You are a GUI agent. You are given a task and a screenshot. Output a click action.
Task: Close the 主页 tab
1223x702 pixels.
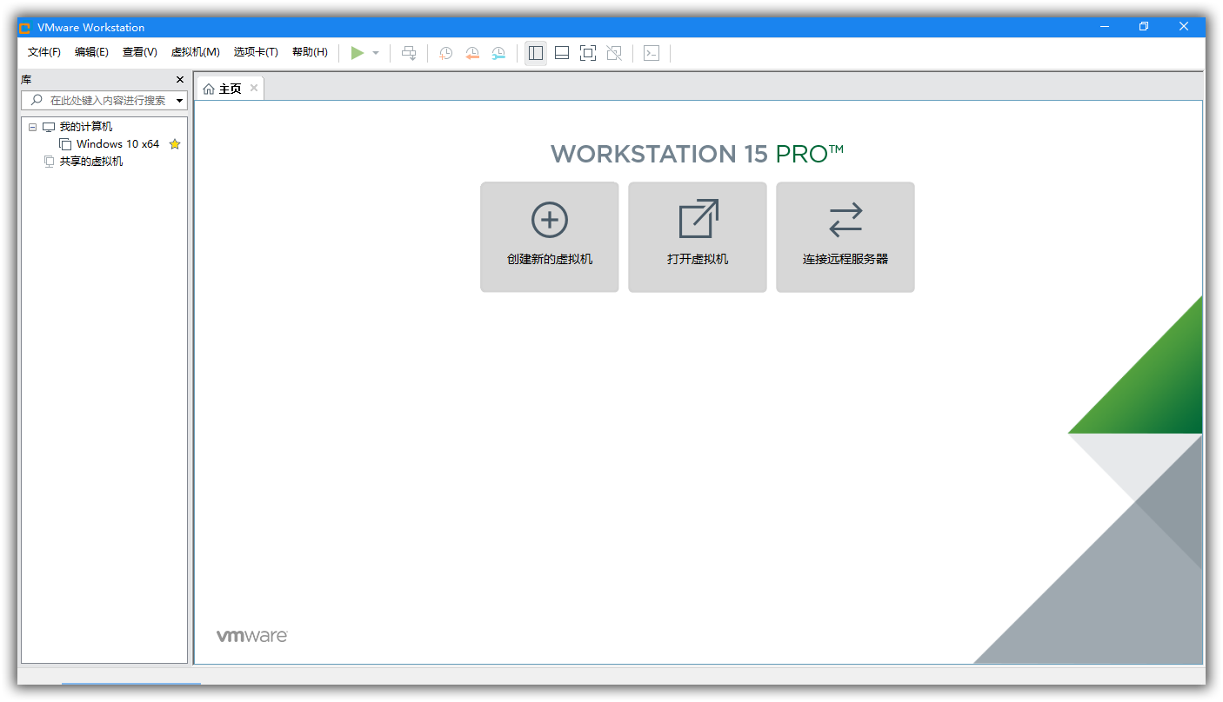[254, 88]
